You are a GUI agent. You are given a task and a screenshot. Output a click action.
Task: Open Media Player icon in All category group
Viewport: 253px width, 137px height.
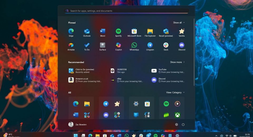tap(177, 104)
